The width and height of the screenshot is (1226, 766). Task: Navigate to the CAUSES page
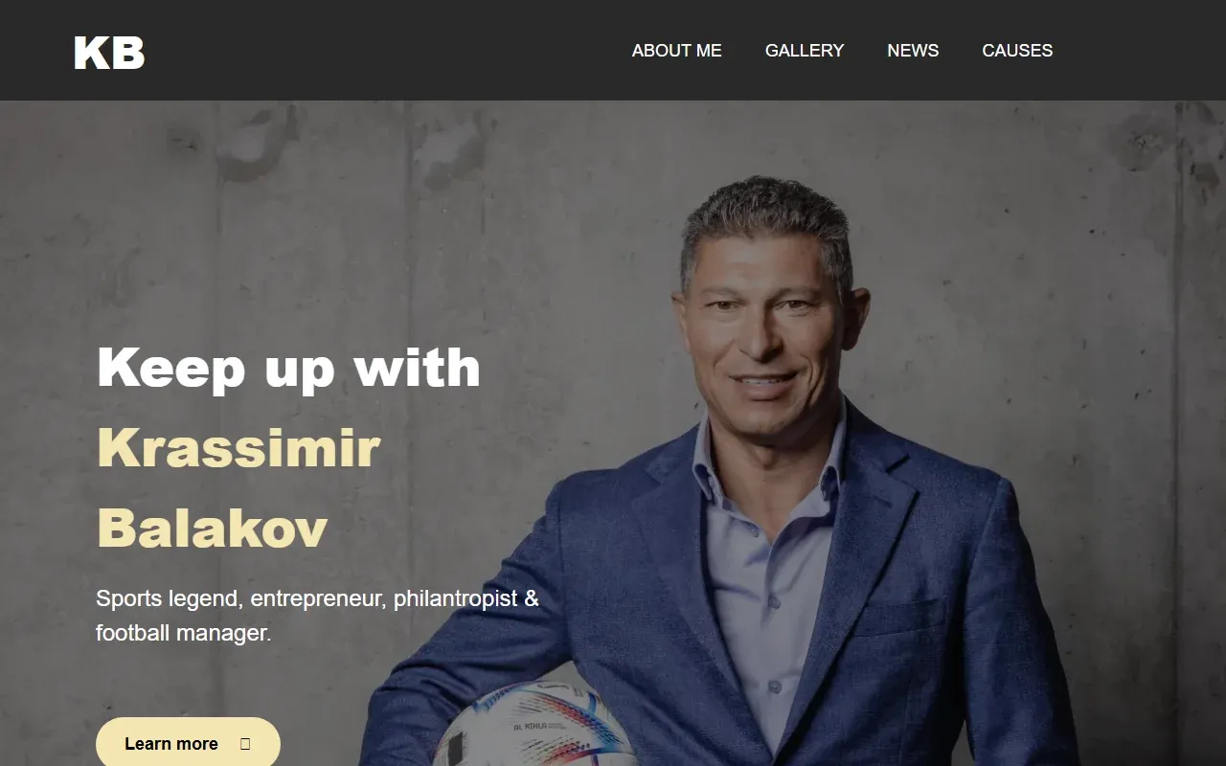pyautogui.click(x=1017, y=51)
